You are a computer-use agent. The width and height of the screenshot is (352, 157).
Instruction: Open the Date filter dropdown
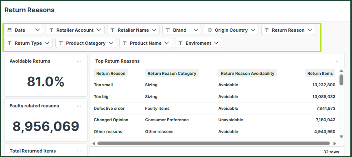point(24,30)
